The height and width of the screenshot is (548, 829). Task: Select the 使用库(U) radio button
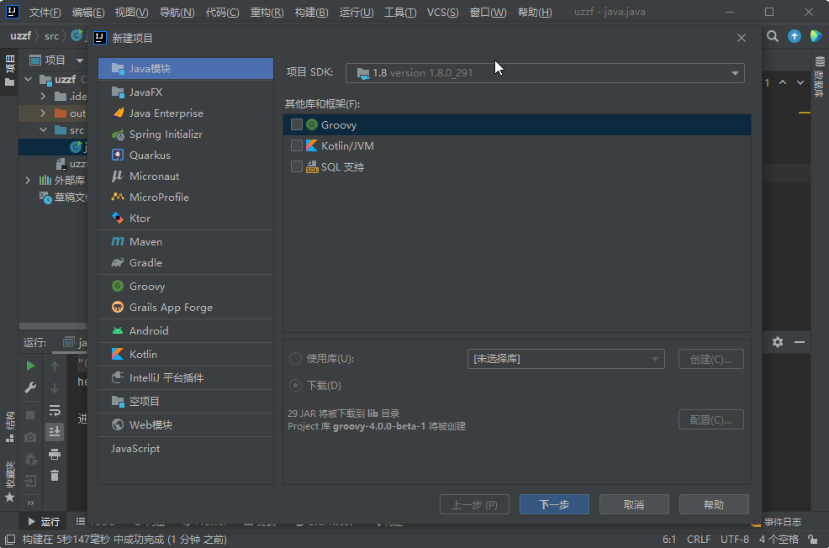pyautogui.click(x=296, y=359)
